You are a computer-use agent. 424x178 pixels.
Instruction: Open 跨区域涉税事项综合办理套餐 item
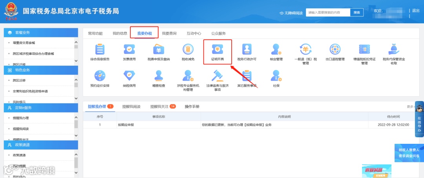[33, 53]
